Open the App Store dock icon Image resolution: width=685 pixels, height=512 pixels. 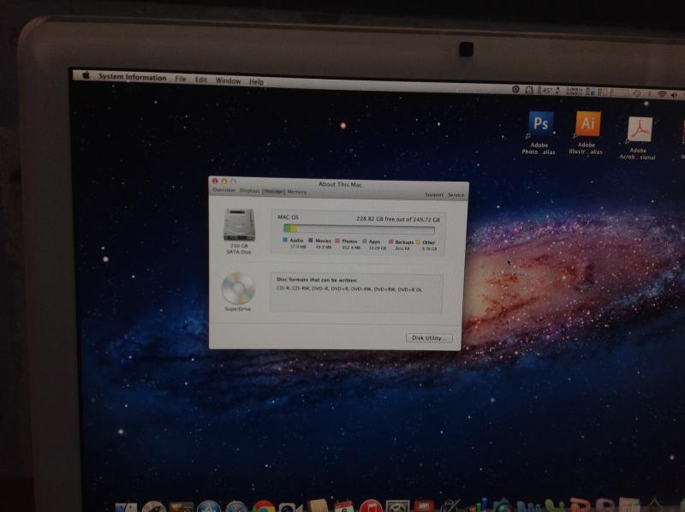pyautogui.click(x=209, y=508)
